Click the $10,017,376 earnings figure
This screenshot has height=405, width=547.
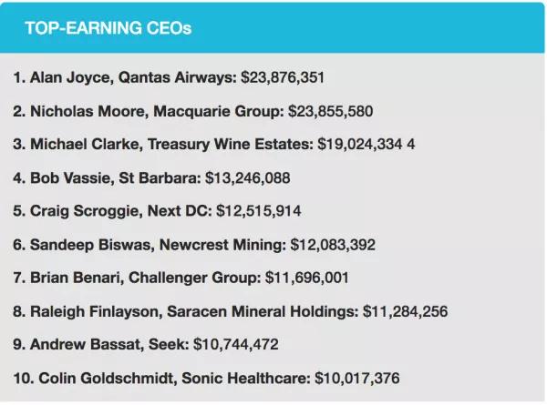click(356, 378)
